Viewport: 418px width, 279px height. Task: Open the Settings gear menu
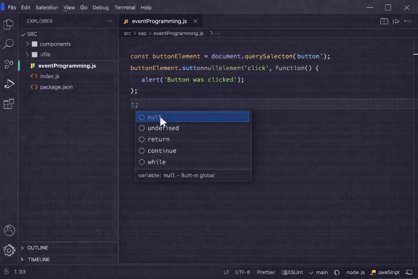click(x=9, y=250)
